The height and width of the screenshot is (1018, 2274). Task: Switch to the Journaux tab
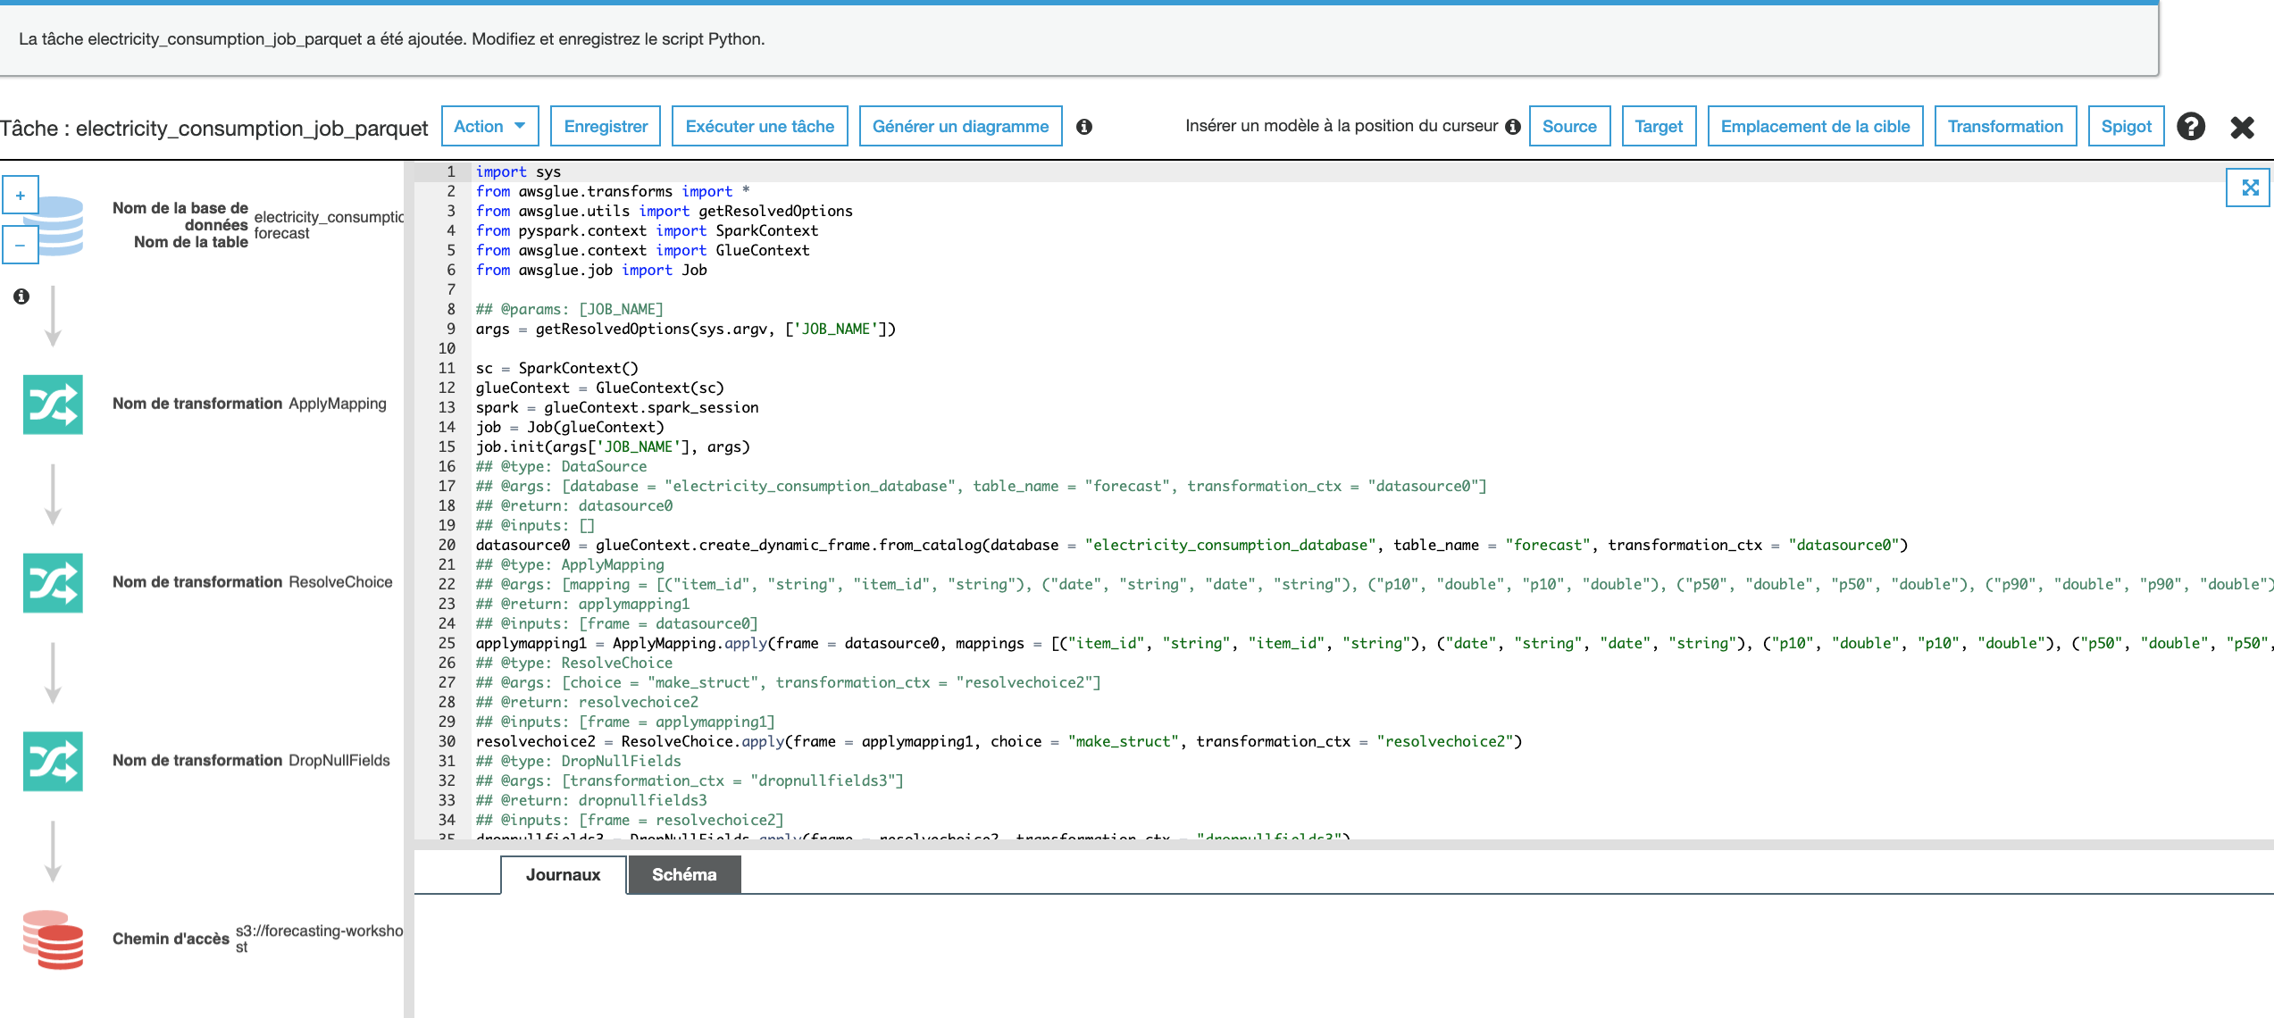[x=563, y=875]
